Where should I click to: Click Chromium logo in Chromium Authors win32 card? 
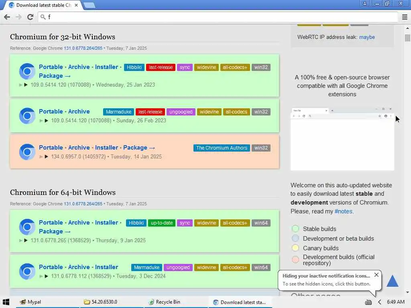pos(27,152)
